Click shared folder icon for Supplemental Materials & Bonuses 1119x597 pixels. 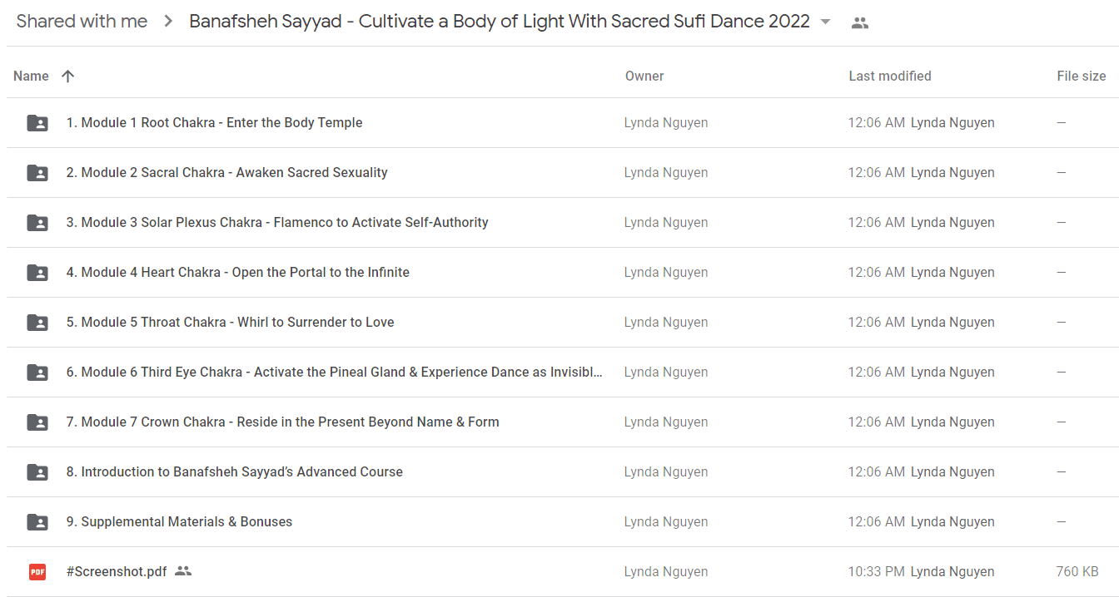coord(37,522)
